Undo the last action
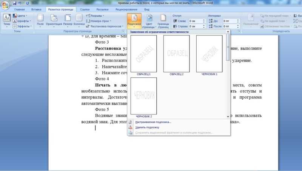 (20, 3)
